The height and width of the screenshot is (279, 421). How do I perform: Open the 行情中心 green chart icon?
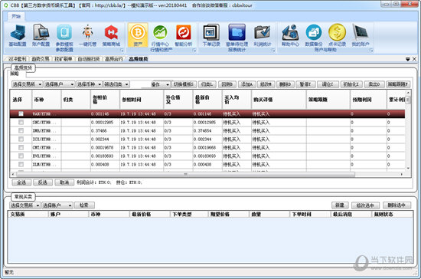(160, 35)
